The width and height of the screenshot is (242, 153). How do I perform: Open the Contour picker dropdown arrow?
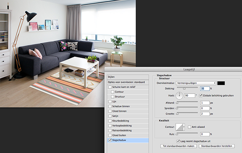[x=184, y=127]
